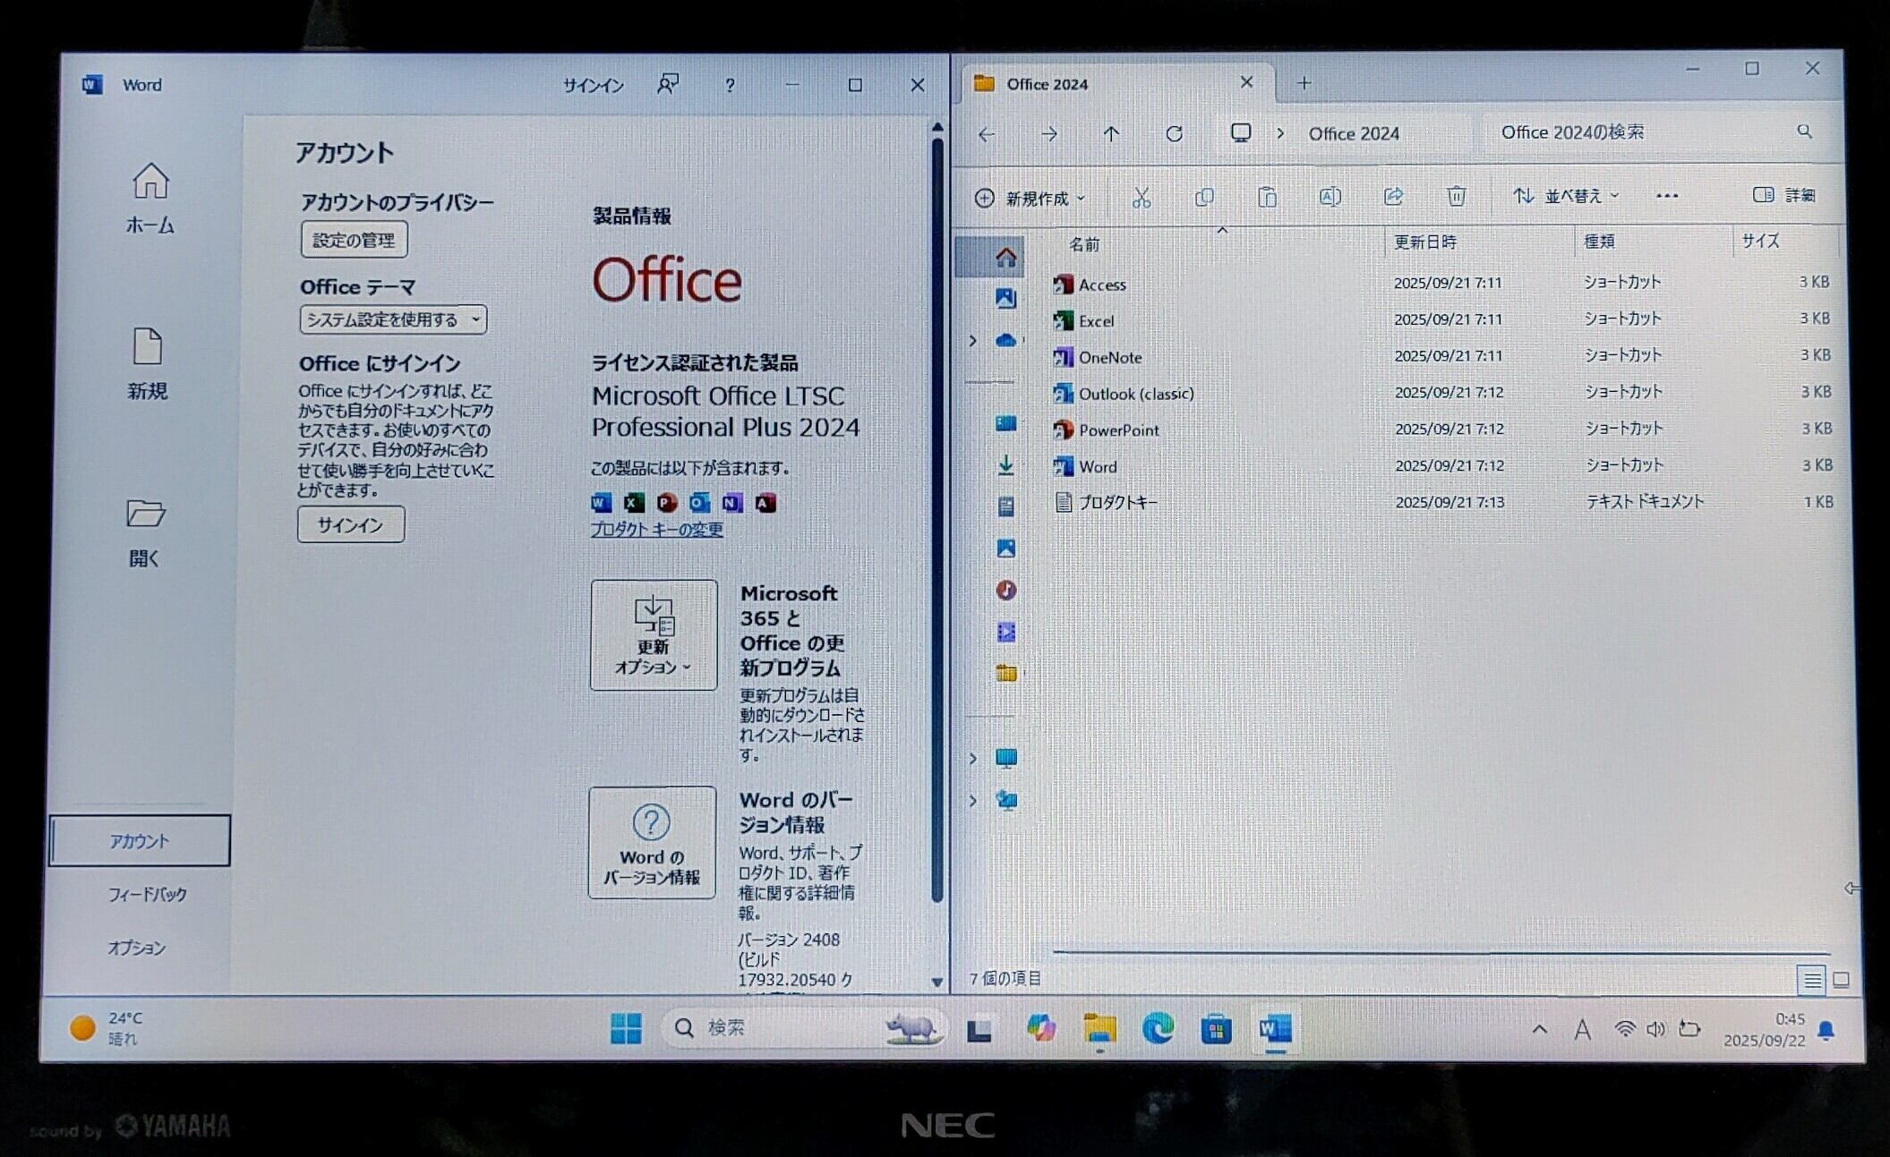
Task: Open the Office theme dropdown
Action: pyautogui.click(x=392, y=319)
